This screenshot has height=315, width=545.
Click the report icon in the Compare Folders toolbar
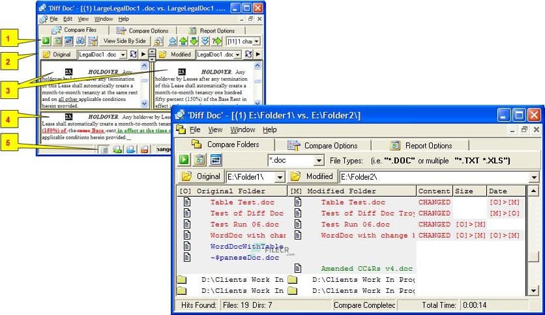pyautogui.click(x=199, y=160)
